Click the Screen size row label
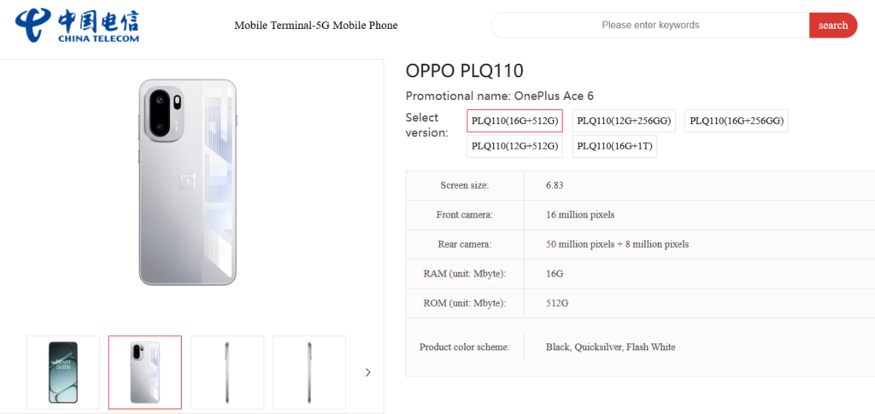This screenshot has height=414, width=875. coord(466,185)
